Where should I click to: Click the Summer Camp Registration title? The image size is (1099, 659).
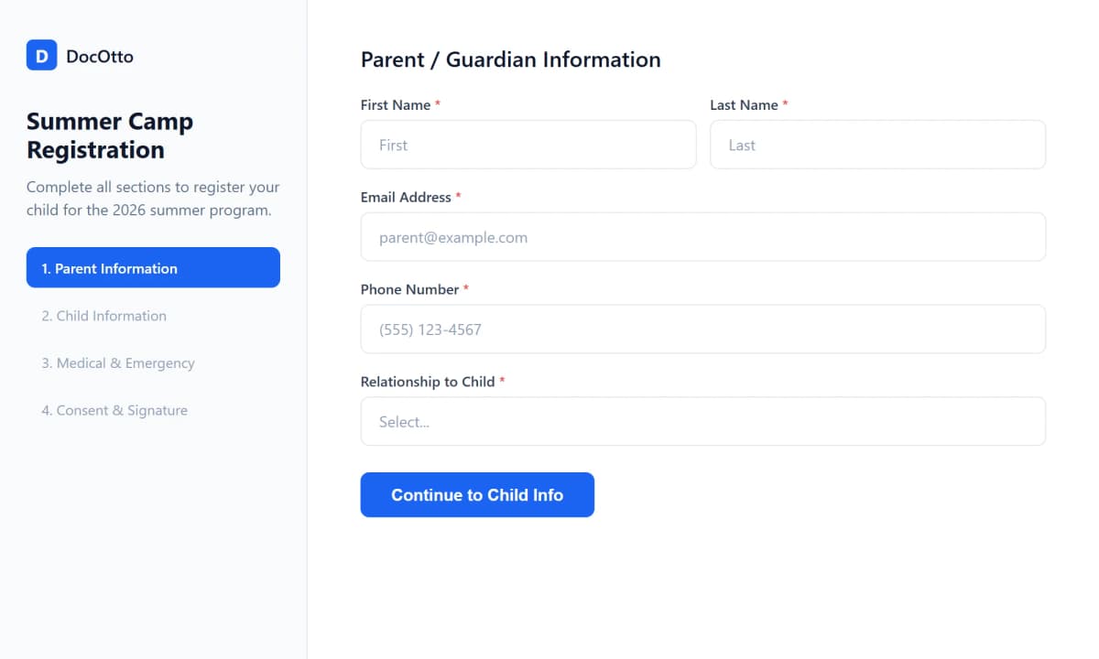(110, 135)
